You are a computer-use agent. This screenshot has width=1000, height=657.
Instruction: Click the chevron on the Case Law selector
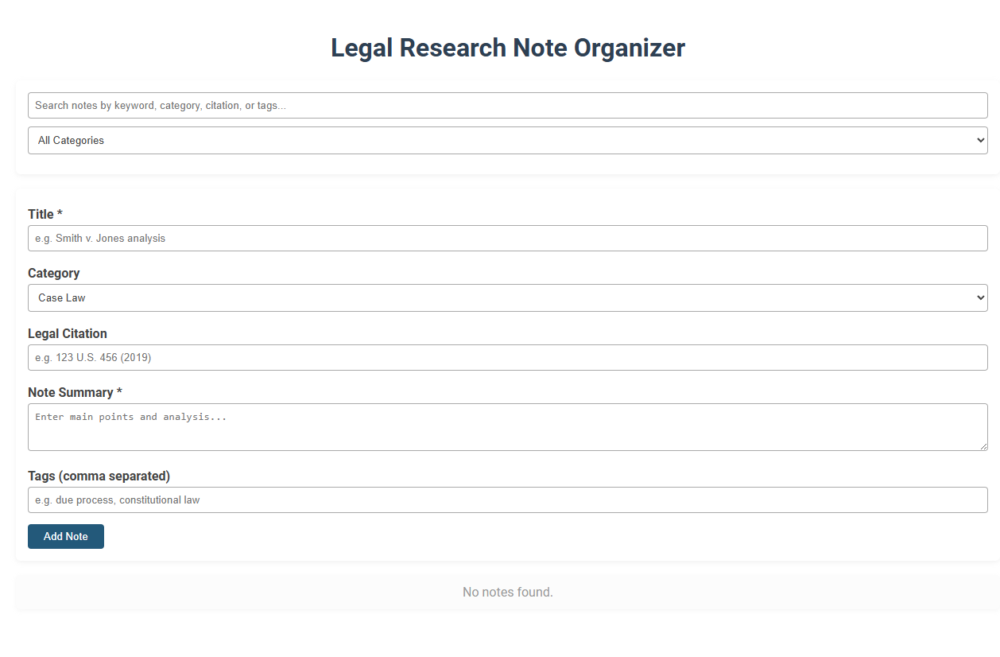(979, 297)
